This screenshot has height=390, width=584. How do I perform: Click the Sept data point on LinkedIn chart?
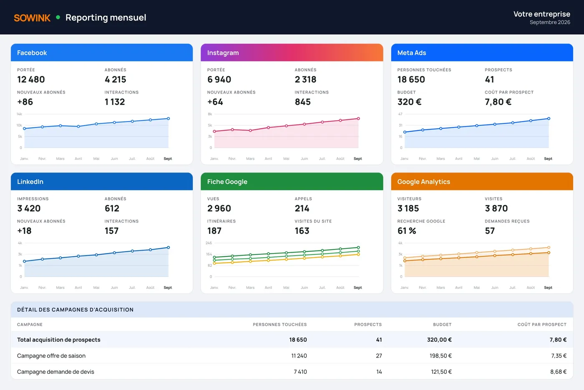pyautogui.click(x=169, y=248)
